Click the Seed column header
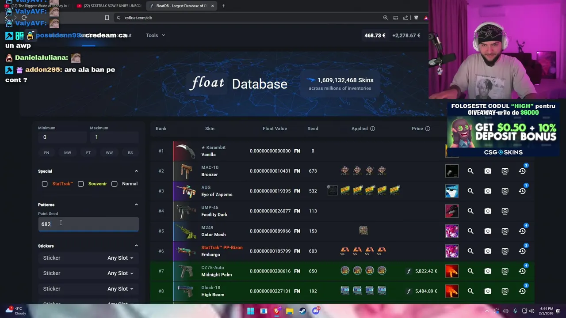This screenshot has width=566, height=318. click(x=313, y=129)
